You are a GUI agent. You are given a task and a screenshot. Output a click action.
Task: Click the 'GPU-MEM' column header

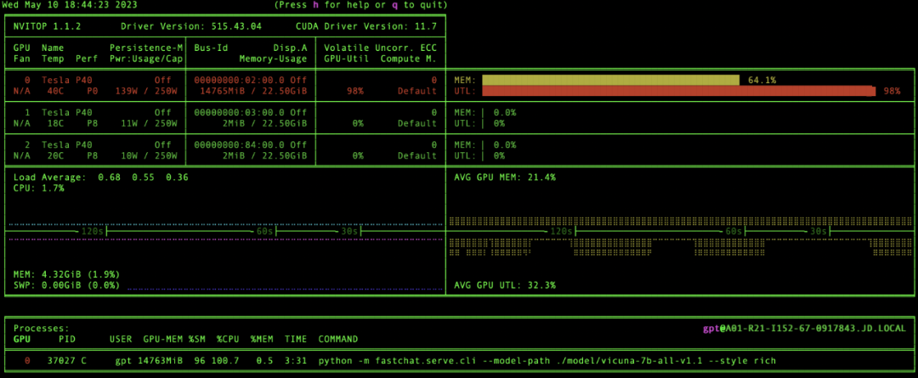pos(162,340)
